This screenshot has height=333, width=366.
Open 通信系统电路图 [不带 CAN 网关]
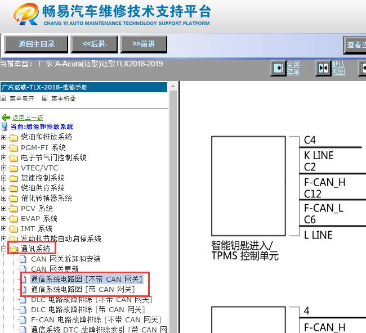87,279
